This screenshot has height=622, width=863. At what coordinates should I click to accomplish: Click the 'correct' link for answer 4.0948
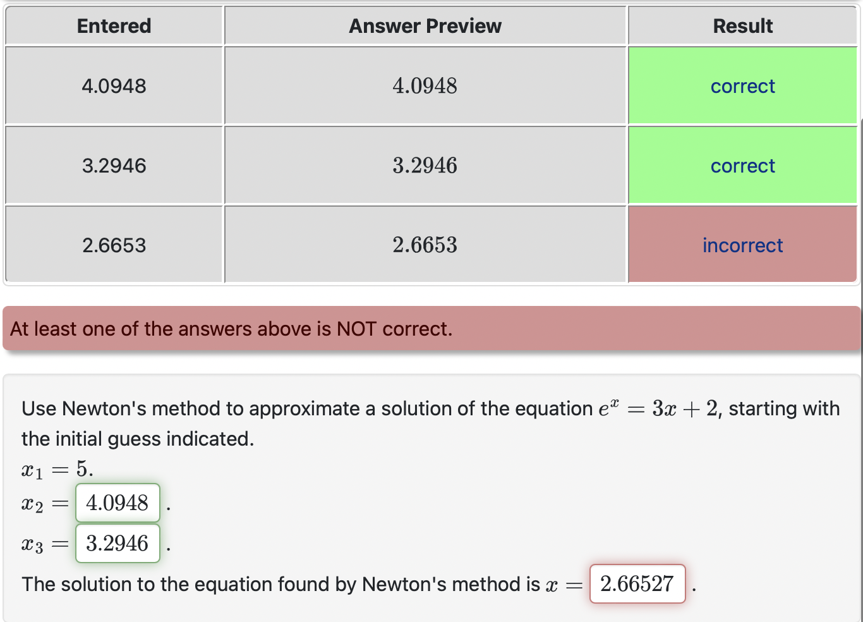point(743,86)
